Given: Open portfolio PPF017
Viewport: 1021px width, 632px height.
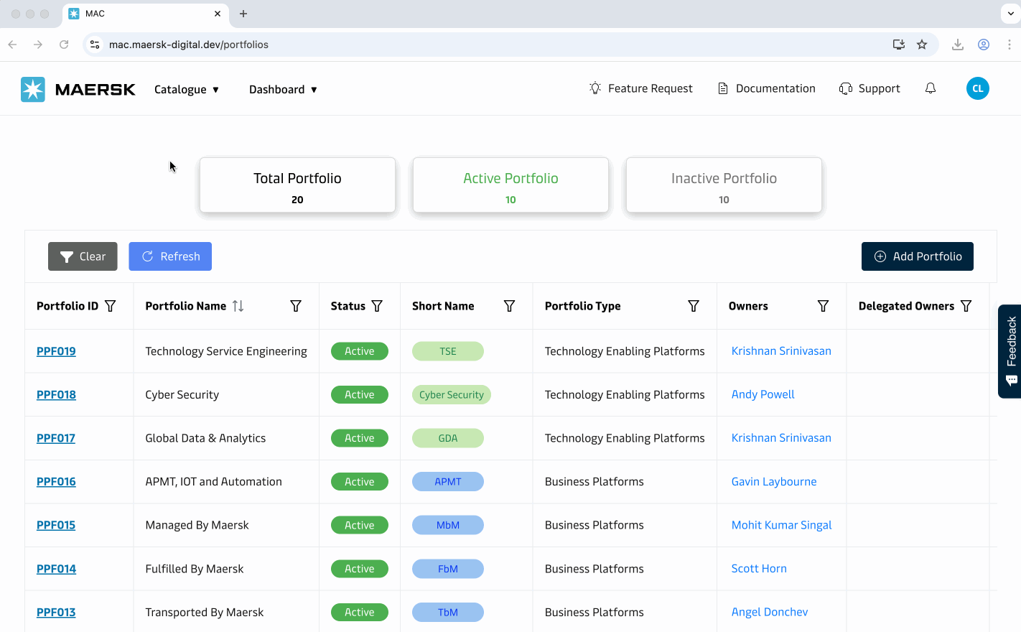Looking at the screenshot, I should pos(56,438).
